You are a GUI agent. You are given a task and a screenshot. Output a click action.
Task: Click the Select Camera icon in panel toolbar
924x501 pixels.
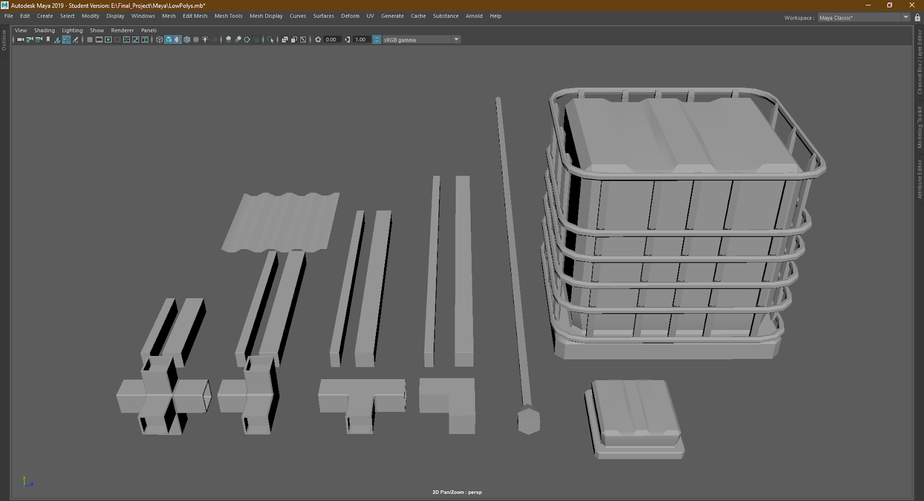20,40
